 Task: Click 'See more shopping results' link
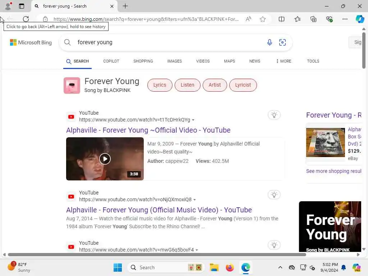(334, 171)
